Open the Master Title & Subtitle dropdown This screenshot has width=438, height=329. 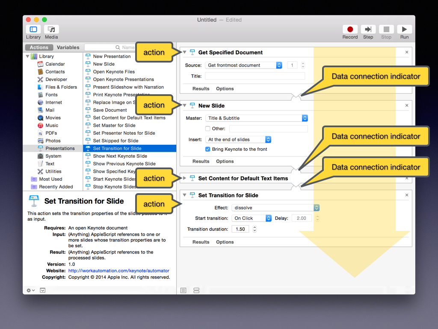tap(257, 118)
